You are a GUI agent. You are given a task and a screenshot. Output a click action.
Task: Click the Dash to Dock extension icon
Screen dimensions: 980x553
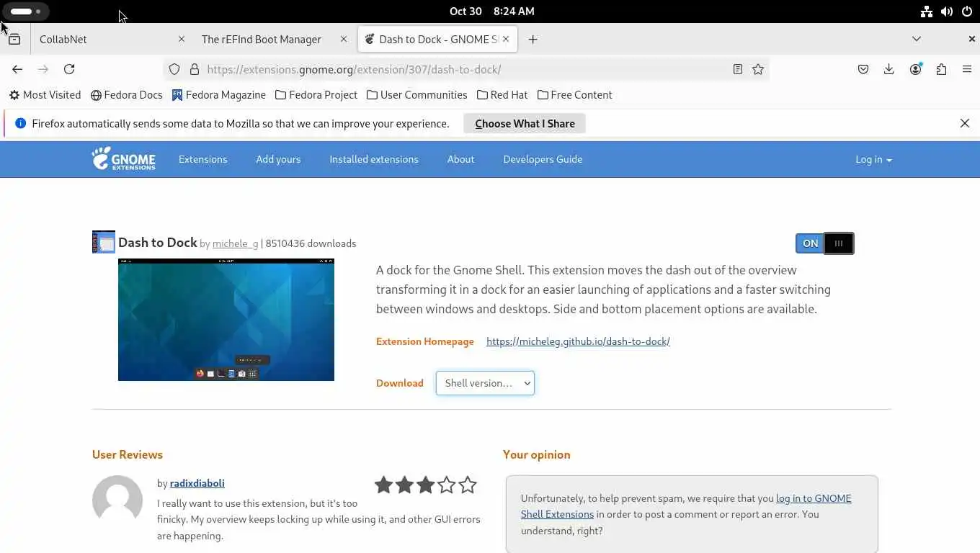(104, 242)
